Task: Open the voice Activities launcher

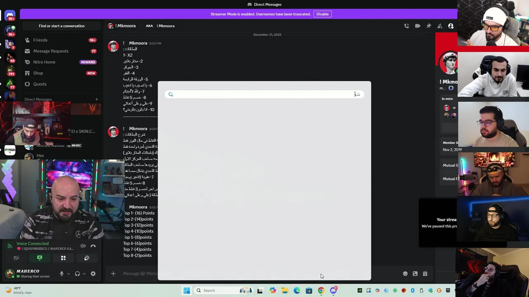Action: tap(63, 258)
